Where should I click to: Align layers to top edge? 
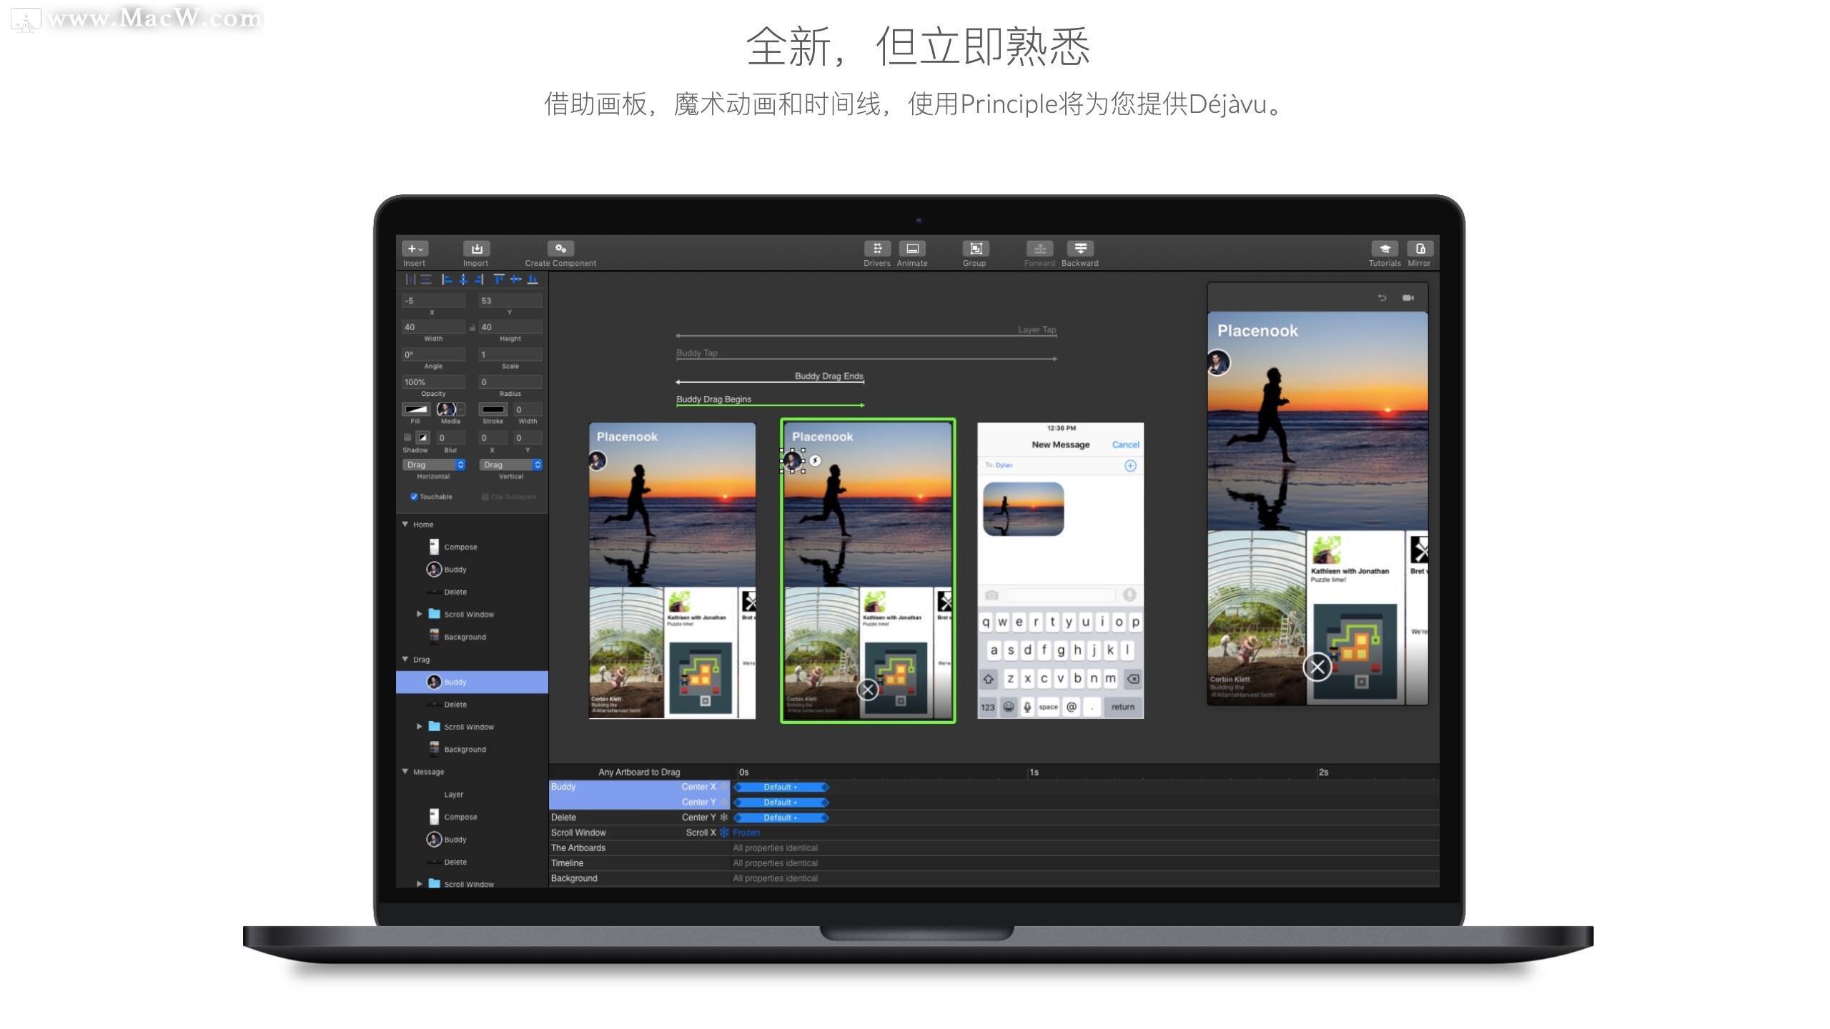click(x=499, y=279)
